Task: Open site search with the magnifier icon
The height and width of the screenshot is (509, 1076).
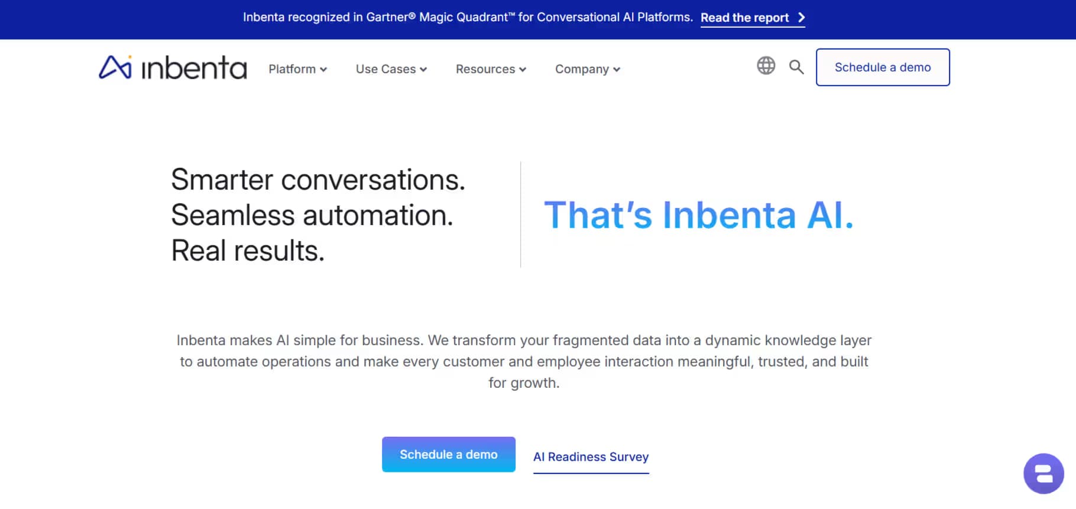Action: coord(796,67)
